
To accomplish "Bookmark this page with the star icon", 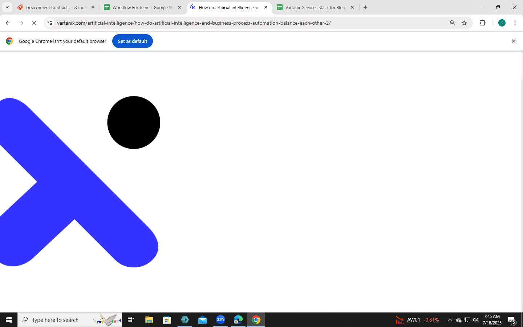I will (x=464, y=23).
